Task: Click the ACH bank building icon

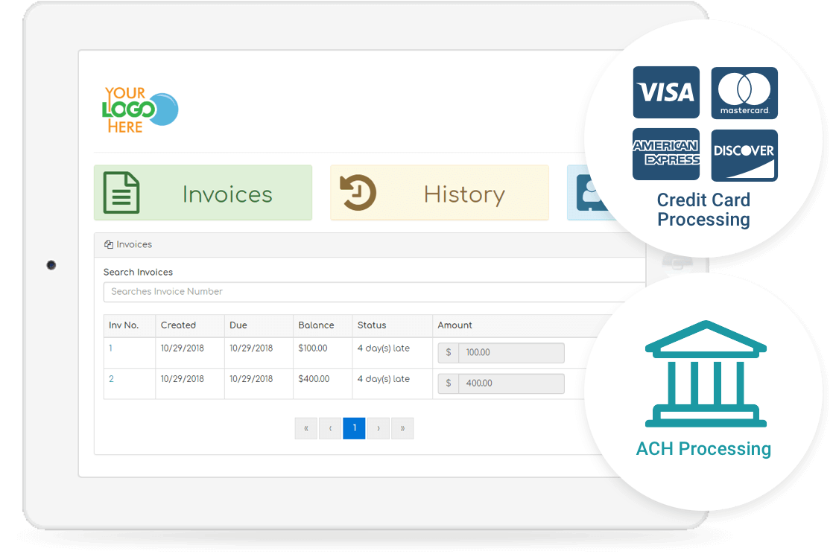Action: (706, 374)
